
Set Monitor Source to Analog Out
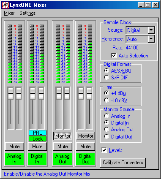tap(106, 130)
